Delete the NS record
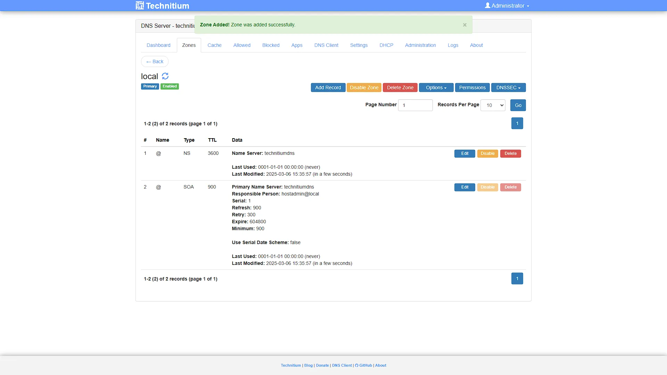This screenshot has height=375, width=667. click(510, 153)
